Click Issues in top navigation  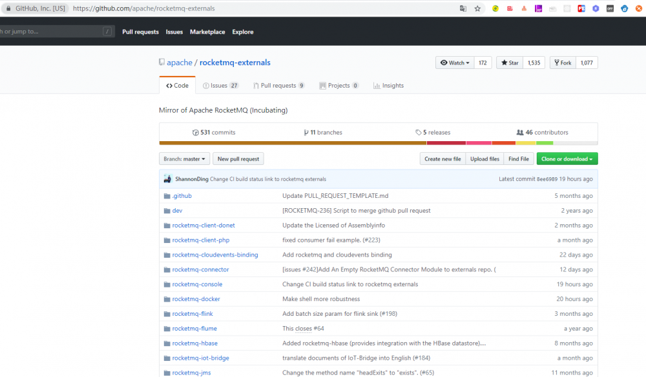pos(174,32)
